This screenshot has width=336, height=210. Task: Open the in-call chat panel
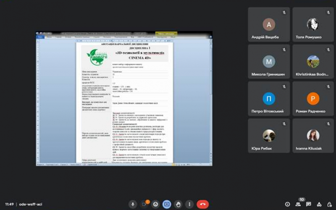pos(309,204)
